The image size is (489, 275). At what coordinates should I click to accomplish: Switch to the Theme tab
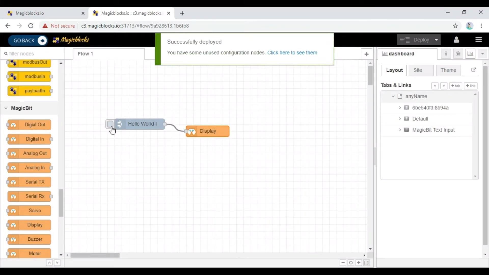[448, 70]
